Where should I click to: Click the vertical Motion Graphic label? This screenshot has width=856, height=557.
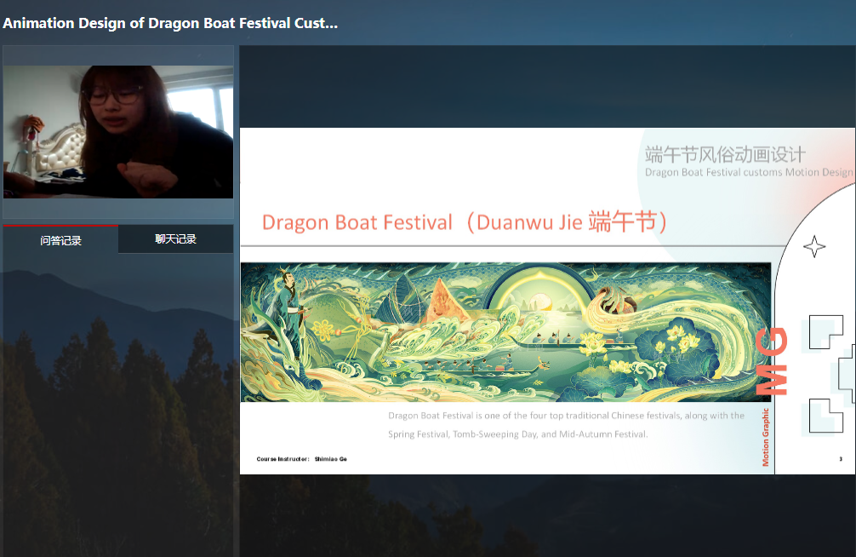765,437
